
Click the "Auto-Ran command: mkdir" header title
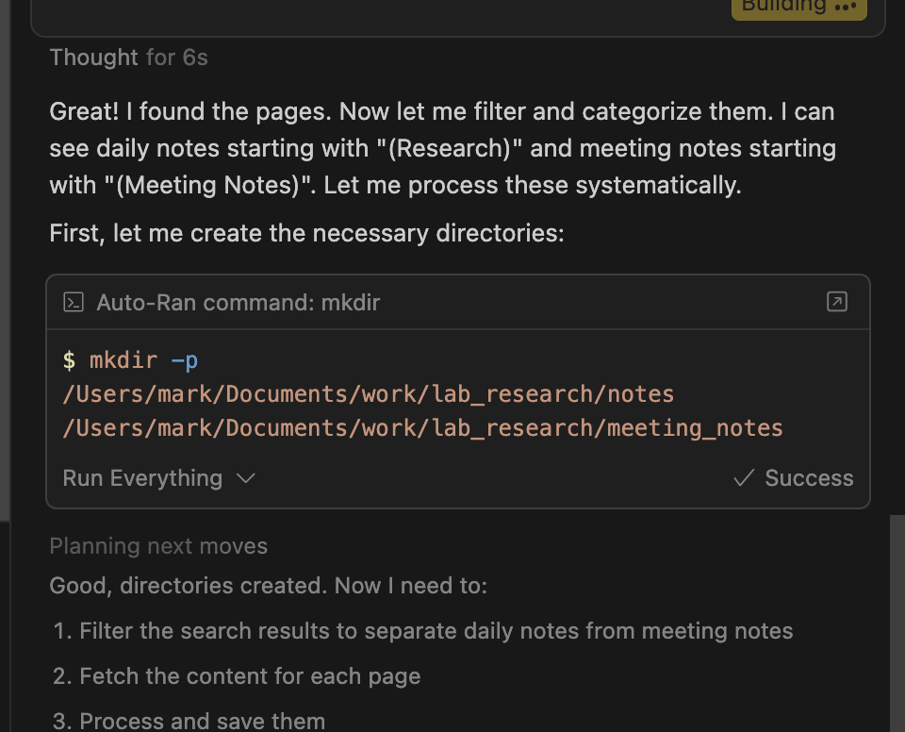click(239, 303)
